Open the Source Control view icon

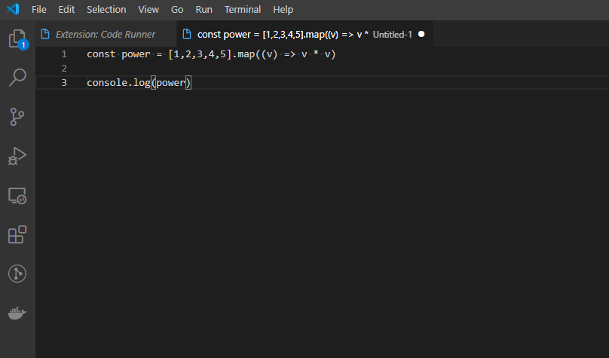click(17, 117)
